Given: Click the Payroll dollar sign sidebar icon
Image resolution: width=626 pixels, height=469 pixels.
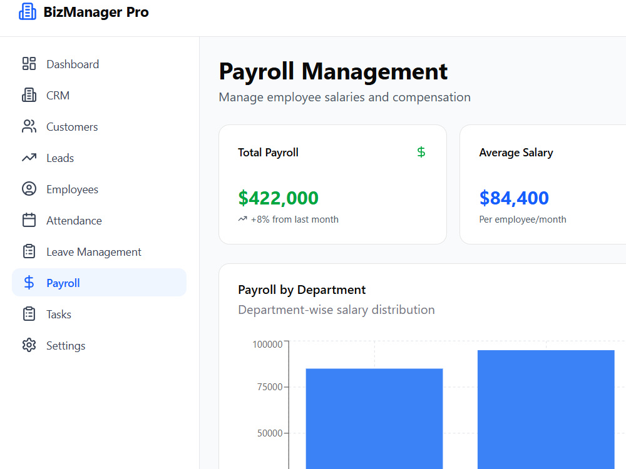Looking at the screenshot, I should 29,283.
